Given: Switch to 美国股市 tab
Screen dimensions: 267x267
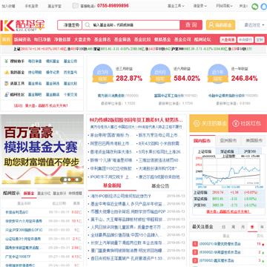Looking at the screenshot, I should [254, 141].
